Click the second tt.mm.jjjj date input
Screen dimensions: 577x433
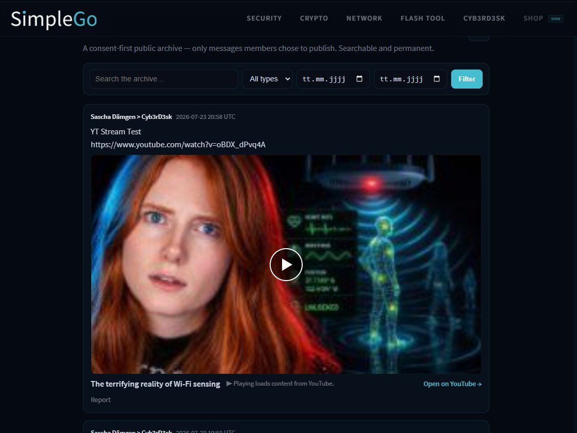410,79
